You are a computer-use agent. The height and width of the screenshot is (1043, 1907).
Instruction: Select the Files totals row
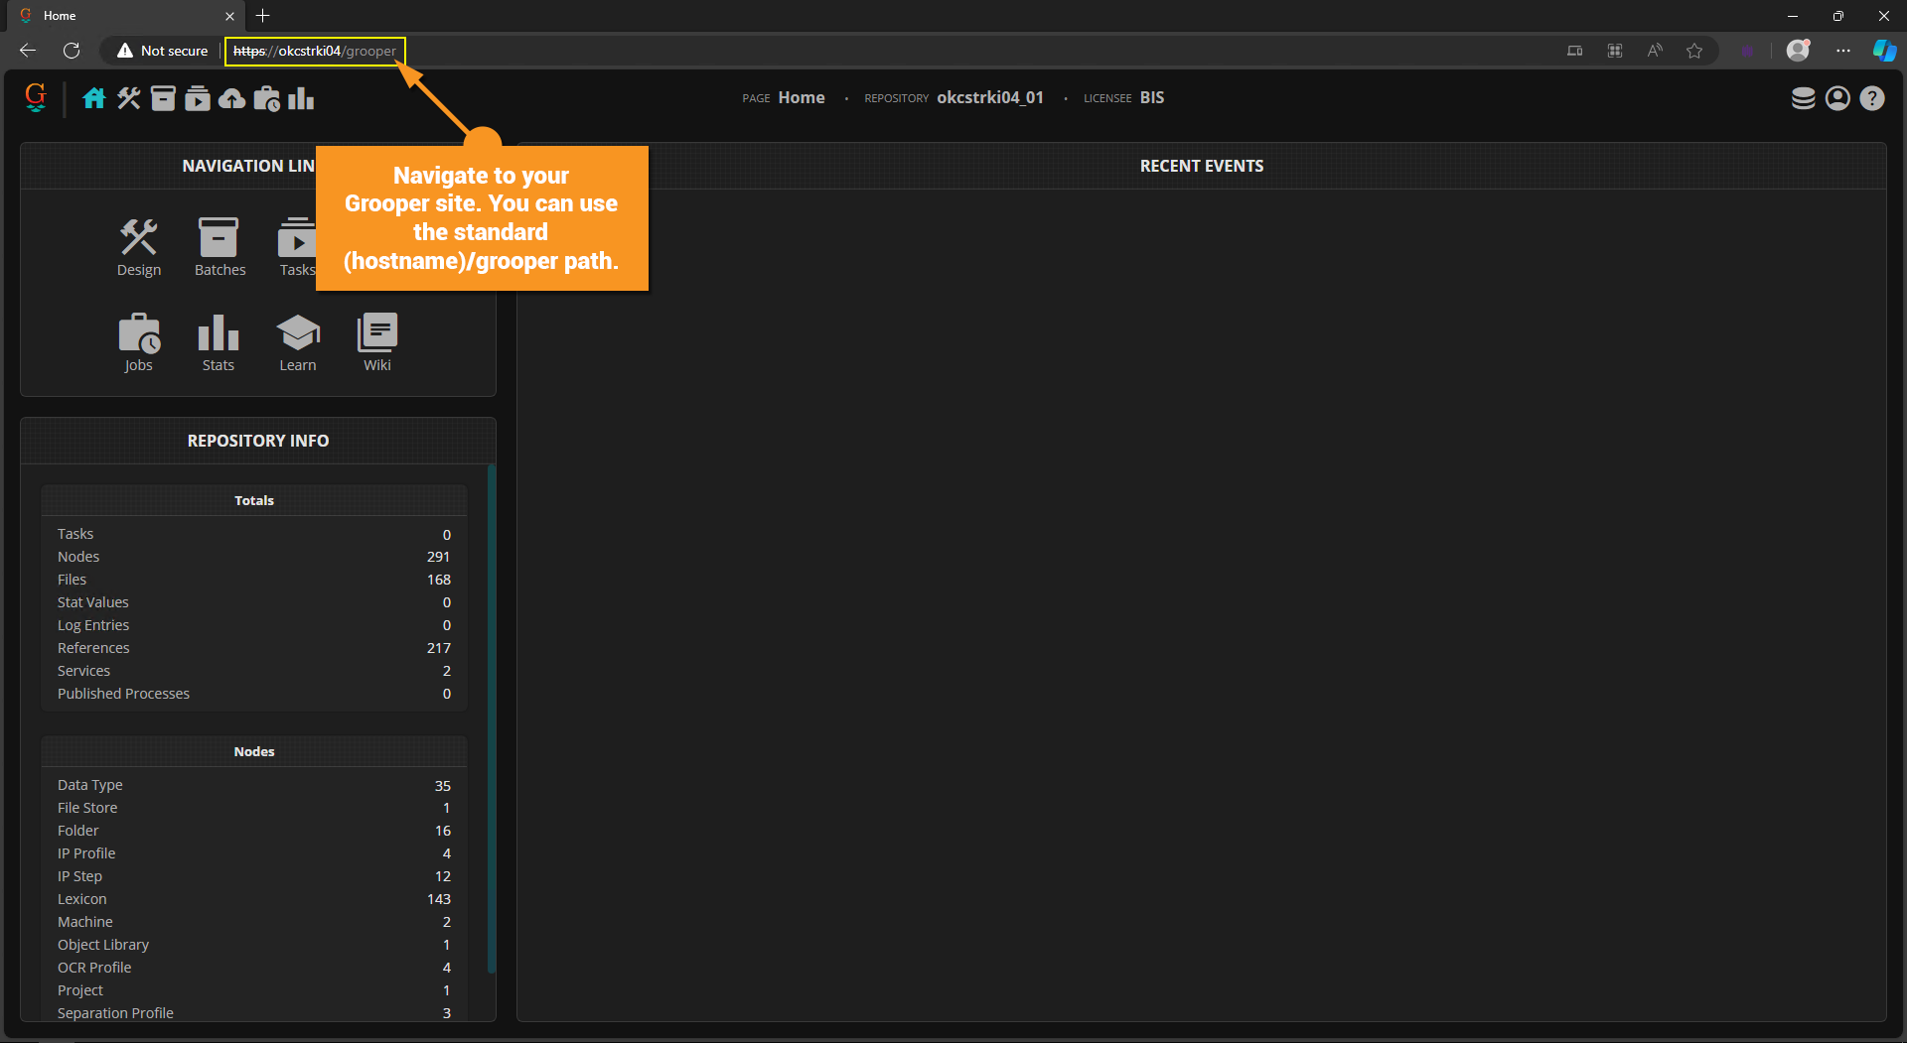point(254,580)
